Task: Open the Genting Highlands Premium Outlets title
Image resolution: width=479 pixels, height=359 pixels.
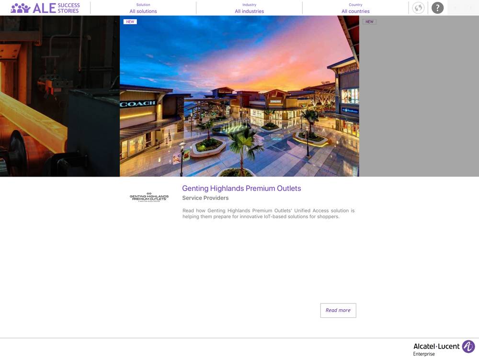Action: (241, 188)
